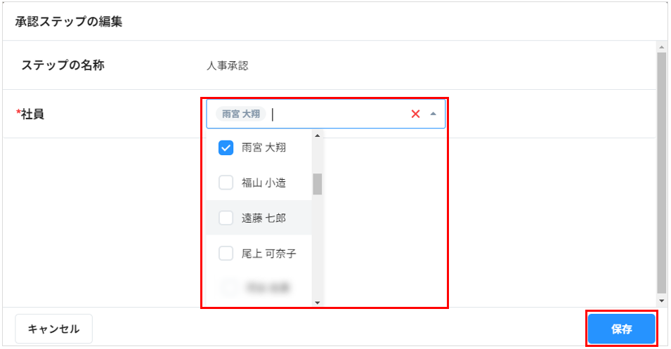
Task: Click the employee list's scroll-down arrow
Action: (x=317, y=302)
